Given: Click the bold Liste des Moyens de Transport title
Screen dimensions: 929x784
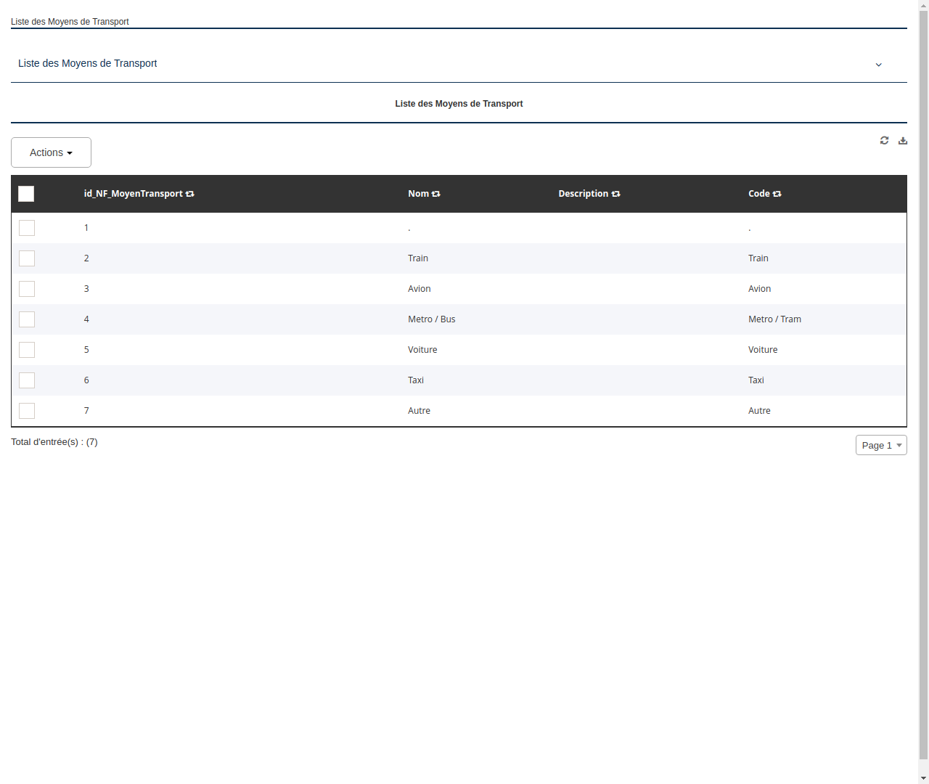Looking at the screenshot, I should [459, 103].
